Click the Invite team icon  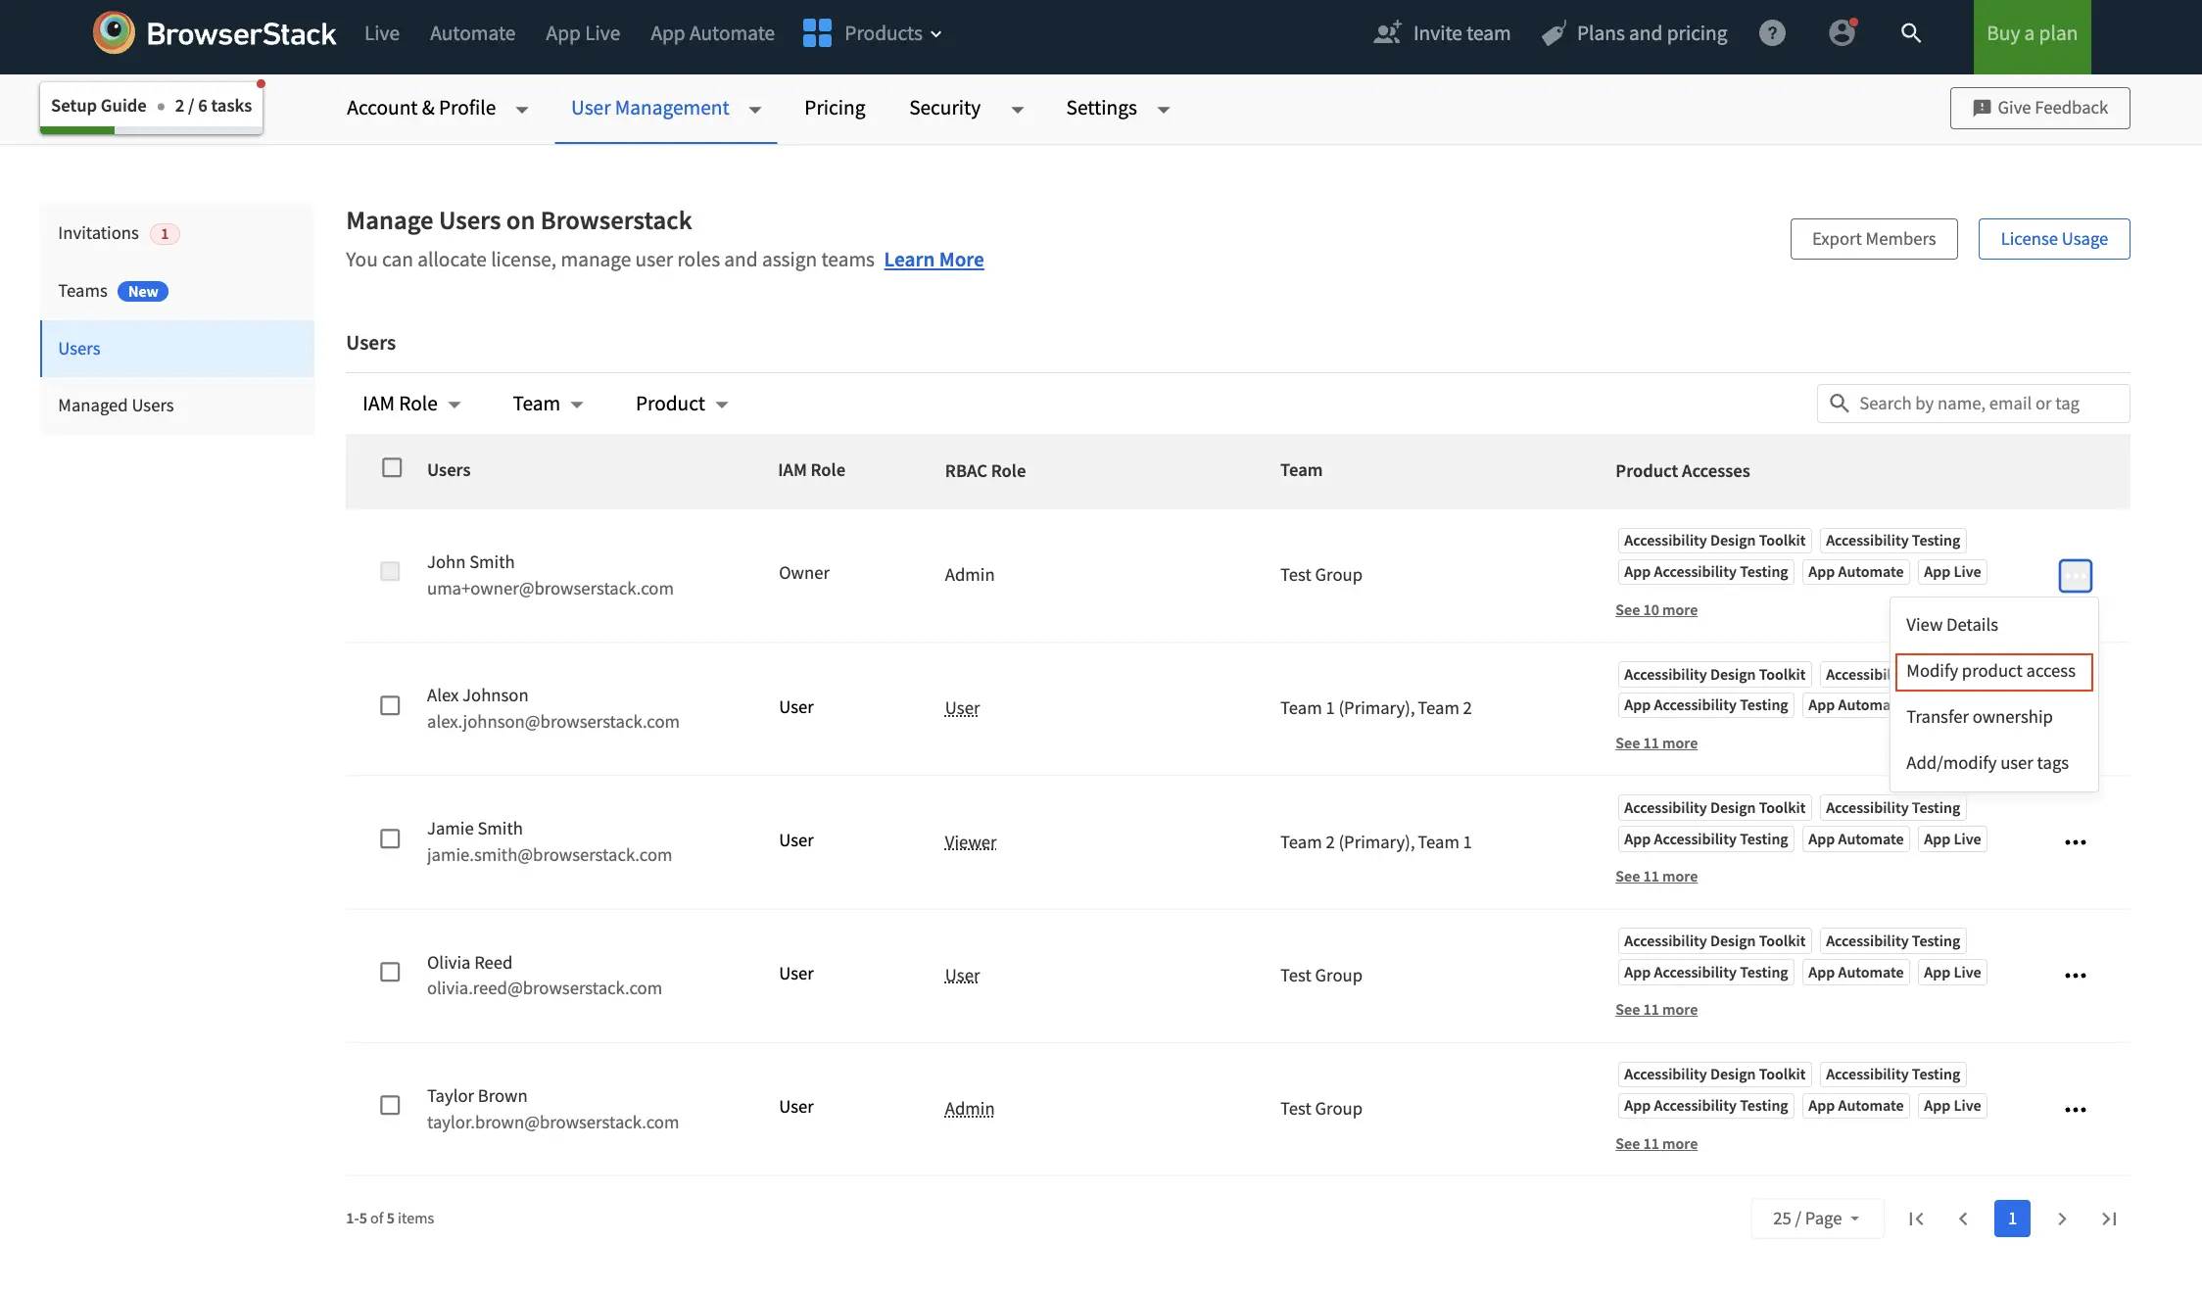1384,32
